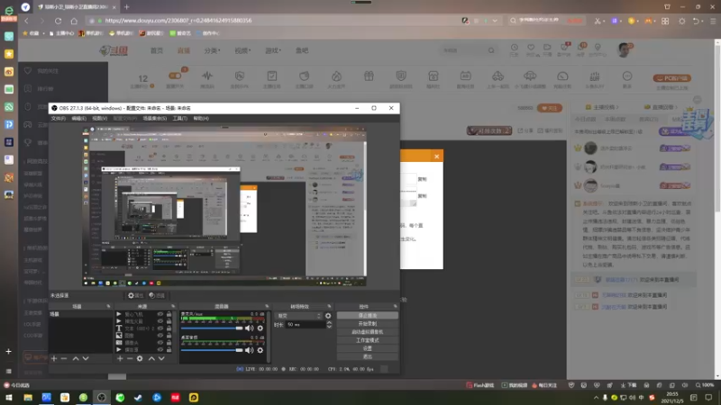Open source properties gear in sources toolbar
721x405 pixels.
point(140,358)
